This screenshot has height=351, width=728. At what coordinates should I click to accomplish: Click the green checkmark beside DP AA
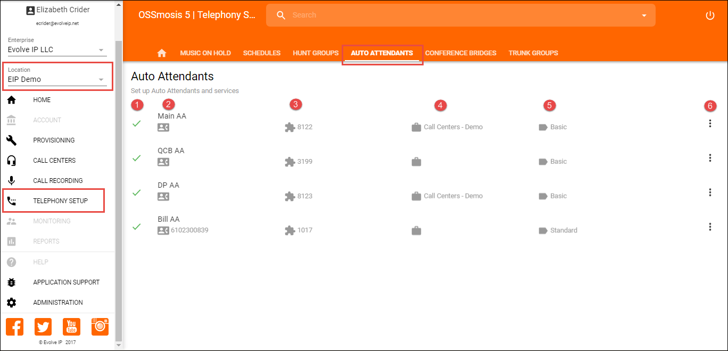[137, 193]
